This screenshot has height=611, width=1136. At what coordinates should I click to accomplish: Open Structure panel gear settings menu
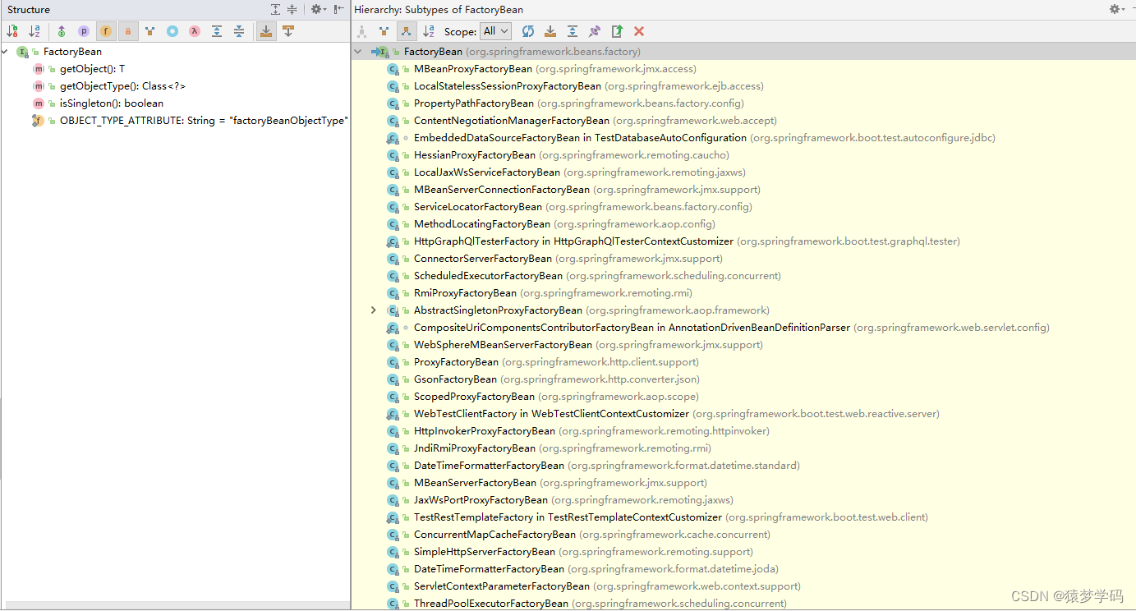coord(318,9)
